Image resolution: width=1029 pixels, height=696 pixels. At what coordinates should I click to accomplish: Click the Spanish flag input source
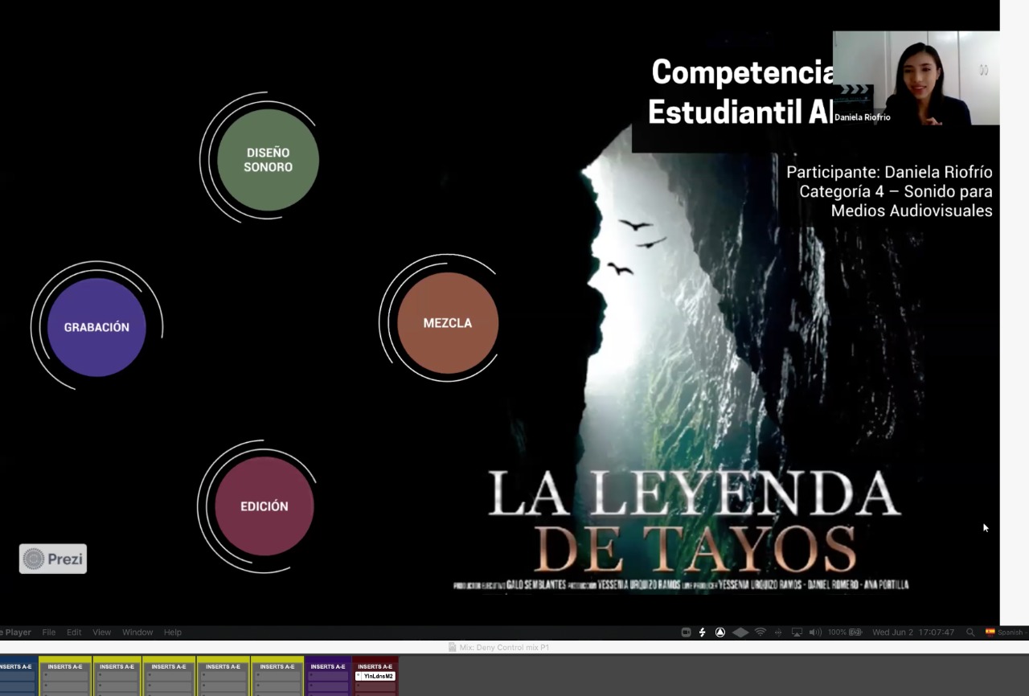(990, 633)
